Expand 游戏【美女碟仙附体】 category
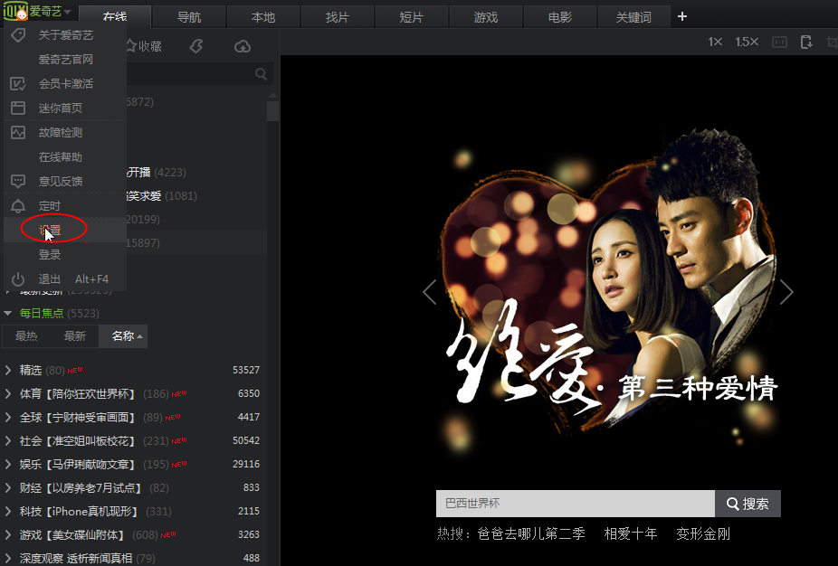838x566 pixels. coord(8,535)
